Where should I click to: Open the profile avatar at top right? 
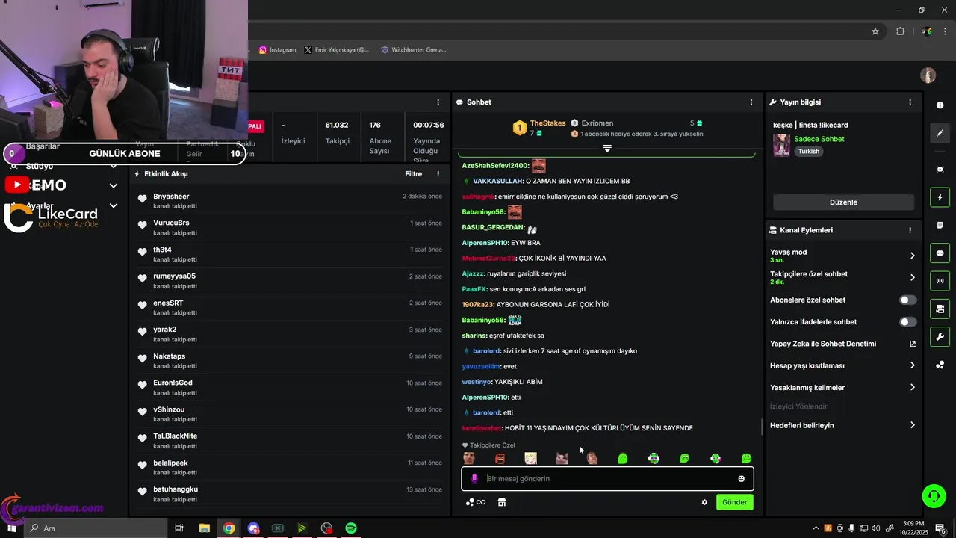928,75
